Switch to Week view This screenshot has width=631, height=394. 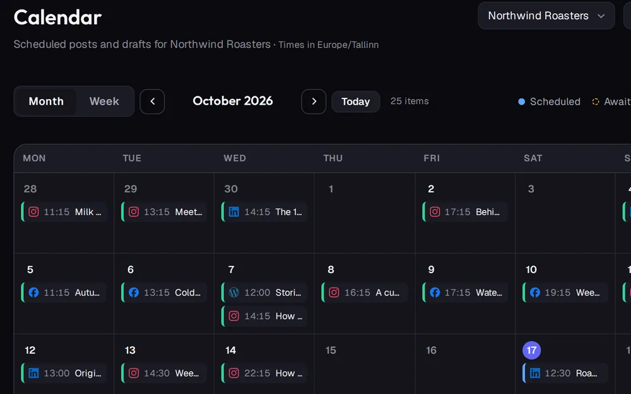(104, 101)
